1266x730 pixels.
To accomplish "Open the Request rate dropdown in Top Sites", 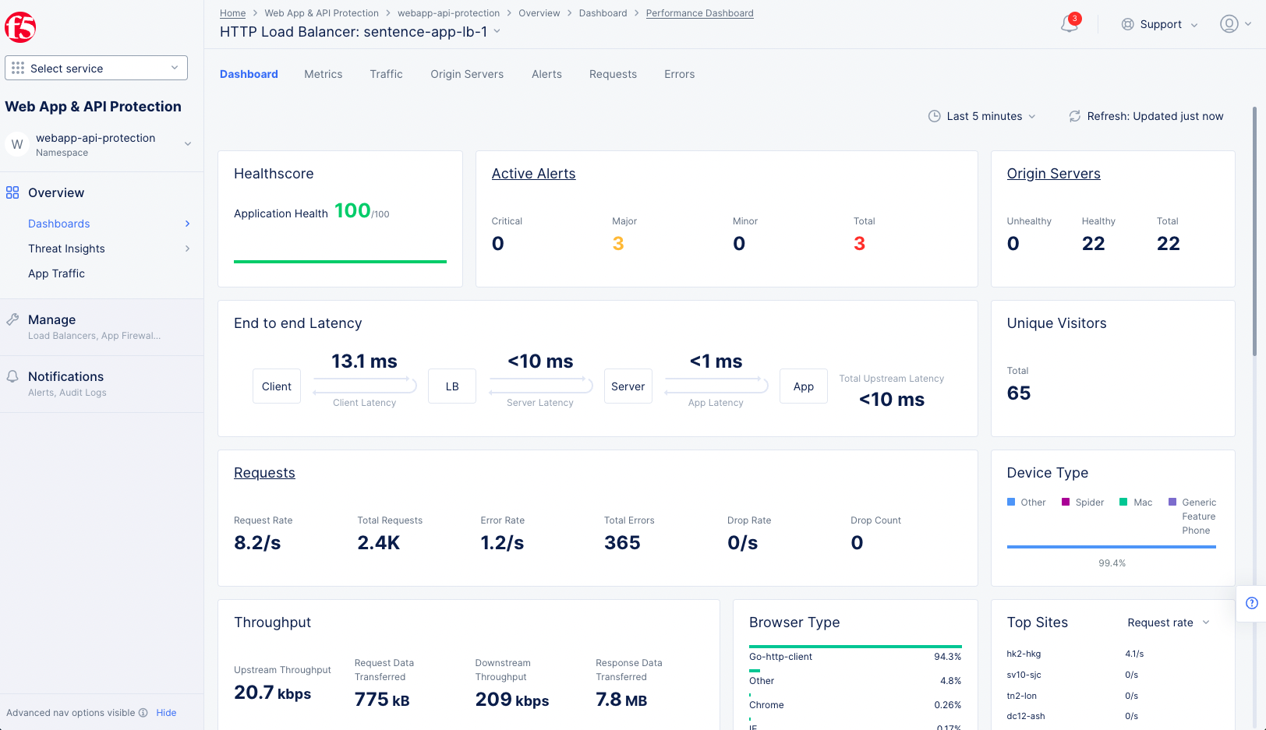I will coord(1167,622).
